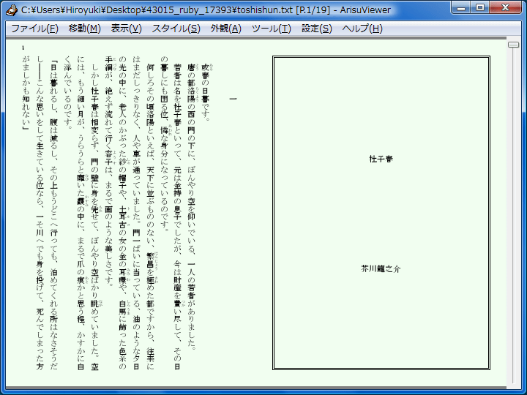Screen dimensions: 527x395
Task: Open the ヘルプ(H) menu
Action: coord(362,29)
